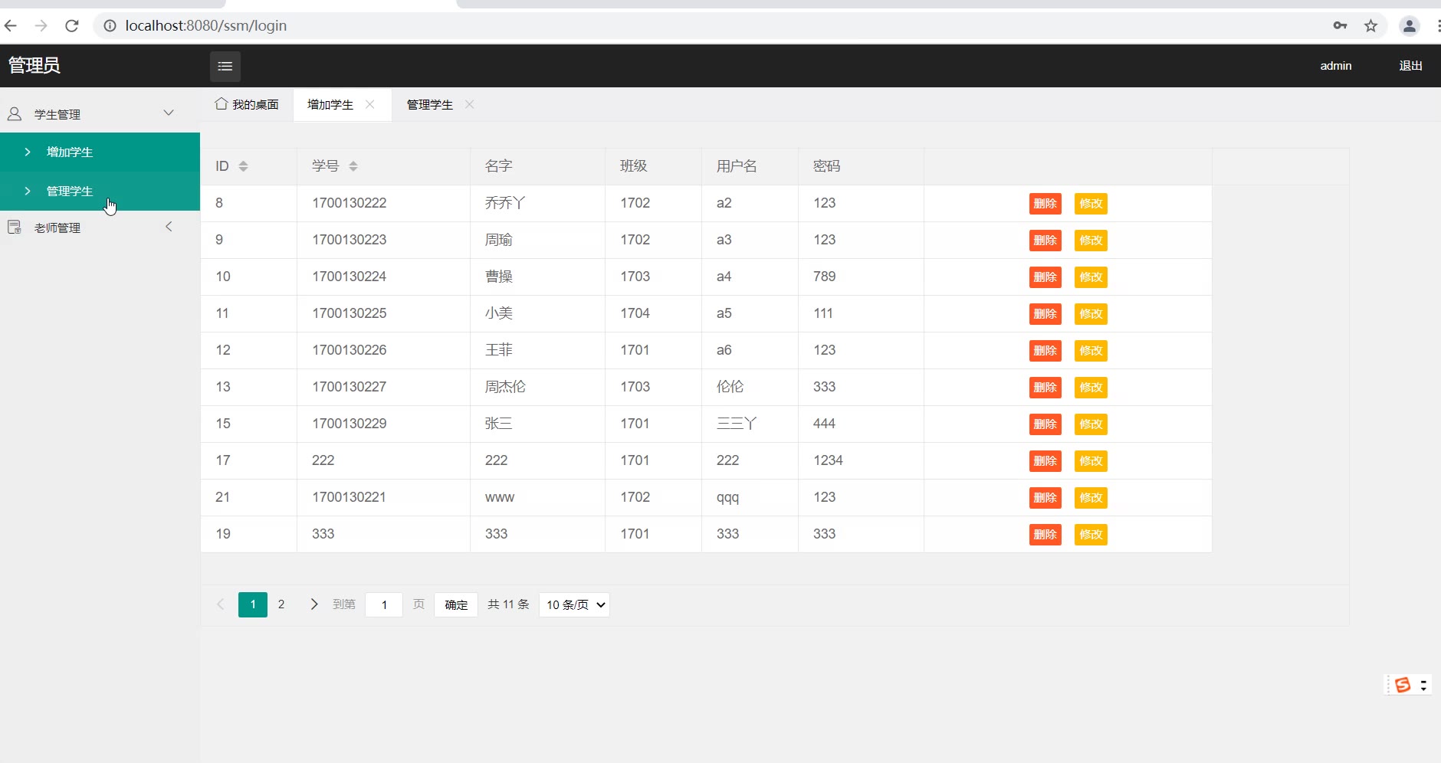Delete student www
This screenshot has height=763, width=1441.
coord(1045,498)
